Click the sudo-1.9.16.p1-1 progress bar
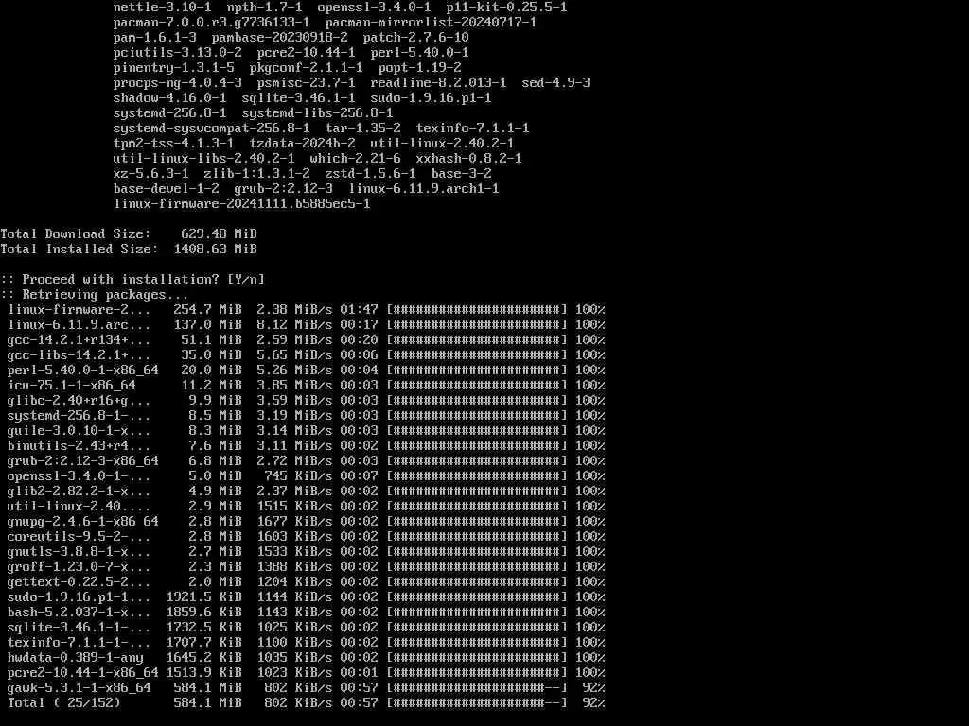This screenshot has height=726, width=969. click(477, 597)
